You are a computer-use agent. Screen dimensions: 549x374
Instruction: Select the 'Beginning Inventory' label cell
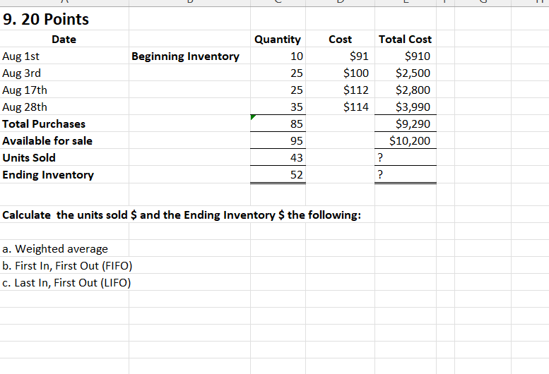(189, 56)
